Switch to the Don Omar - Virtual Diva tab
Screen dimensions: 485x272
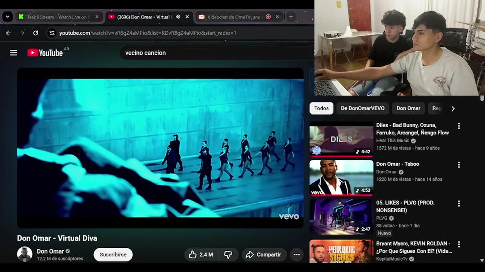click(x=144, y=17)
